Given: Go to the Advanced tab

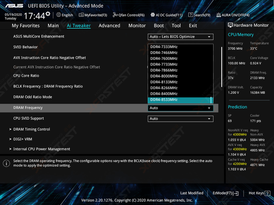Looking at the screenshot, I should [x=109, y=26].
